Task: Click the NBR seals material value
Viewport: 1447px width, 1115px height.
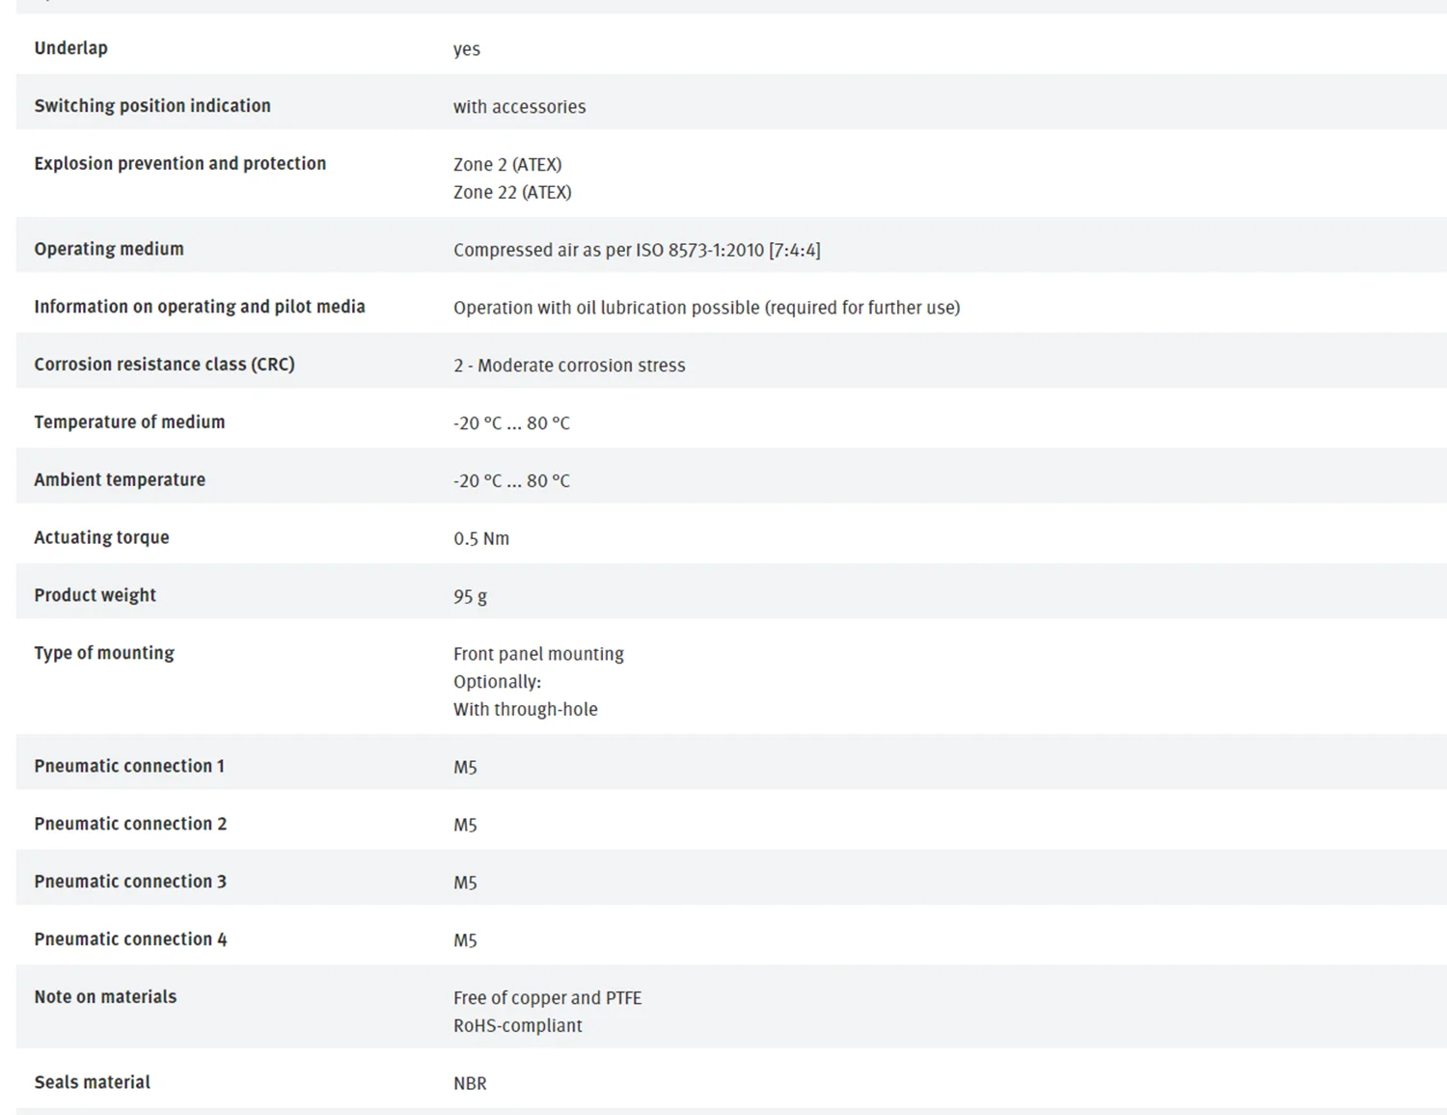Action: pyautogui.click(x=470, y=1083)
